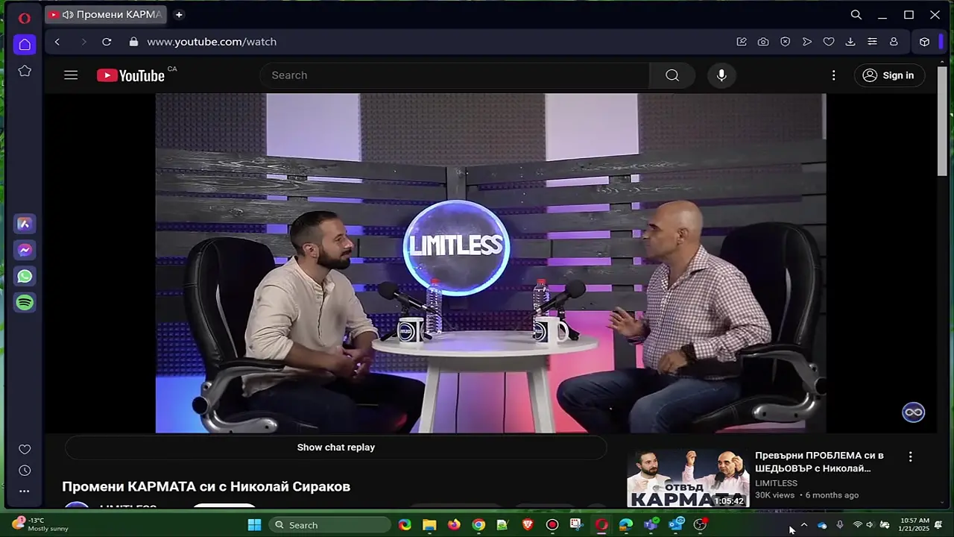
Task: Toggle the YouTube hamburger guide menu
Action: 71,75
